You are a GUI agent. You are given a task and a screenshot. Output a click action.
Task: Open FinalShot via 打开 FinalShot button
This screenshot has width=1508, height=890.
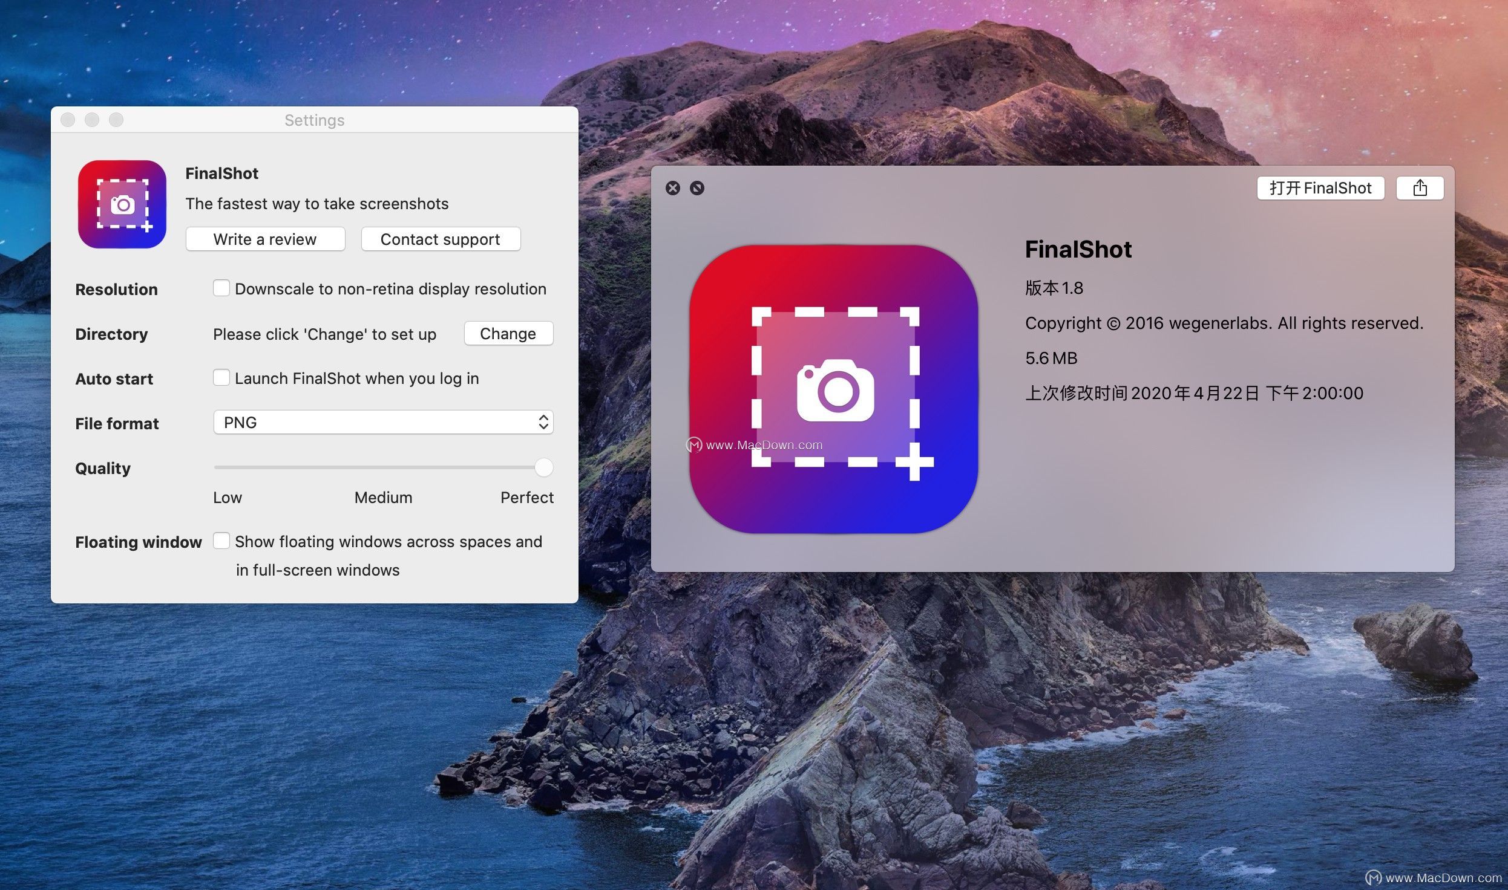tap(1320, 188)
